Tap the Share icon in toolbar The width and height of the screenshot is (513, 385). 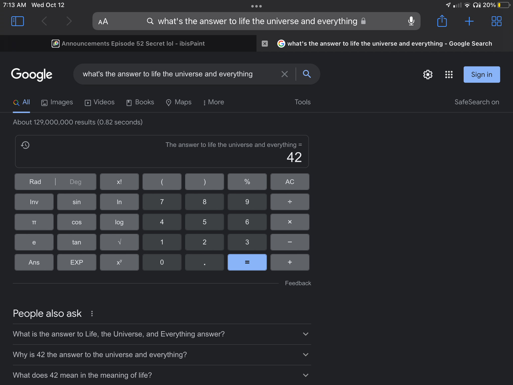442,21
